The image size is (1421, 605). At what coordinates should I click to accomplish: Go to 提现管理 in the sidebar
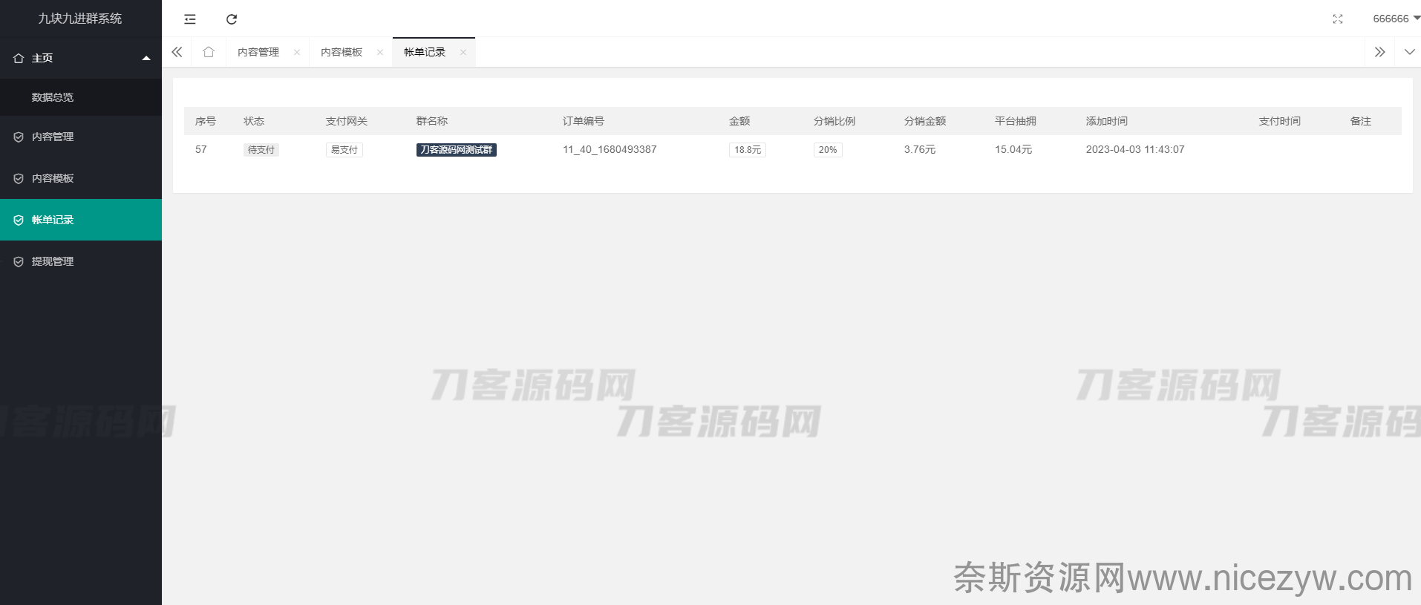pyautogui.click(x=53, y=261)
